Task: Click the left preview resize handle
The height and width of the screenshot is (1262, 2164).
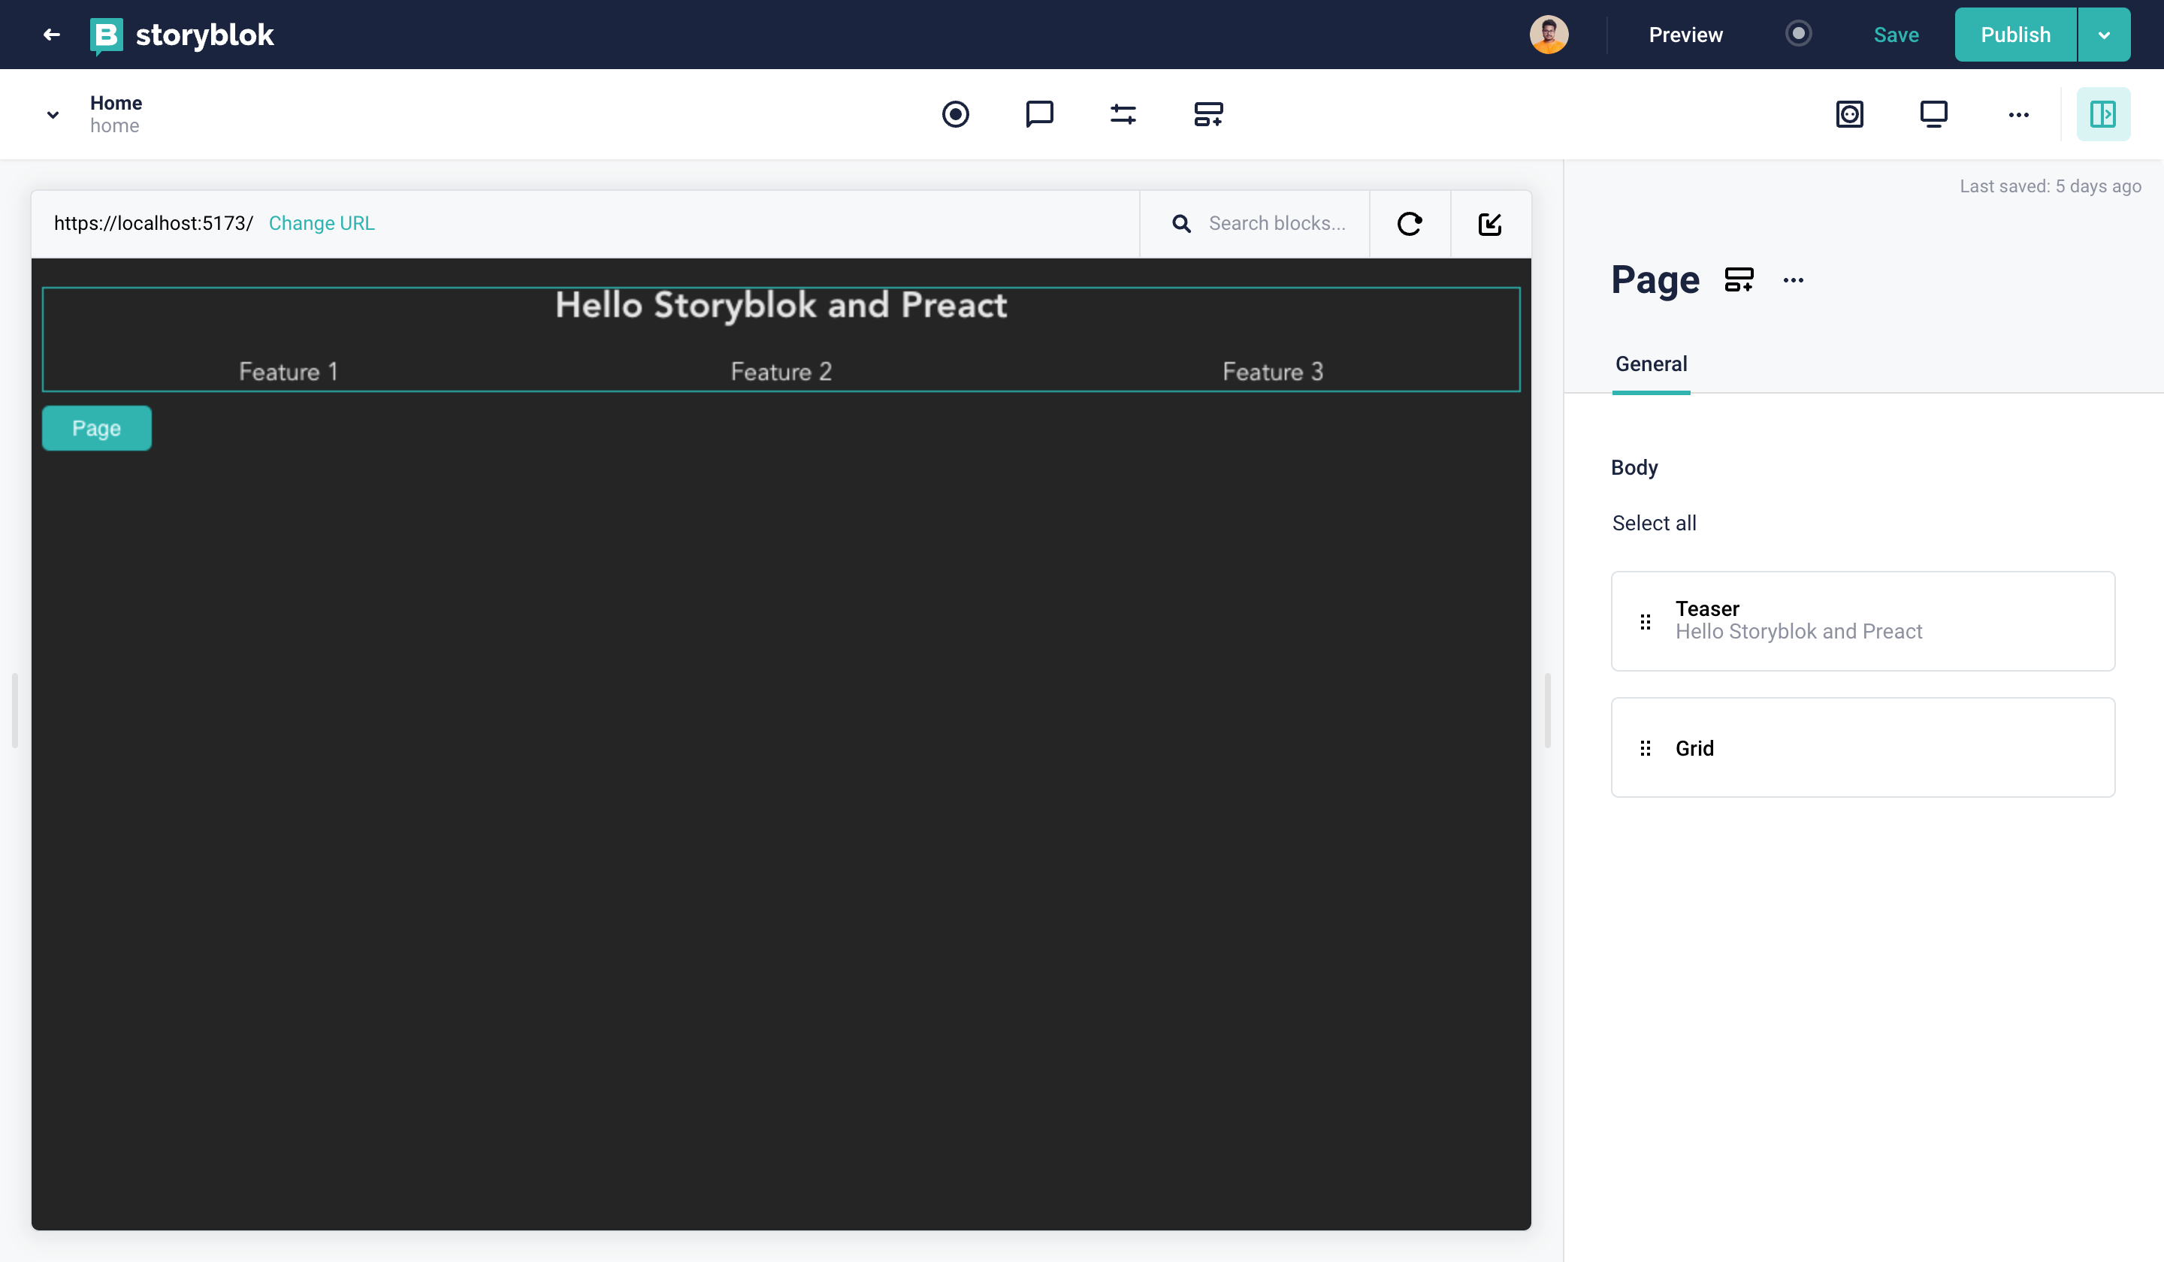Action: click(x=14, y=711)
